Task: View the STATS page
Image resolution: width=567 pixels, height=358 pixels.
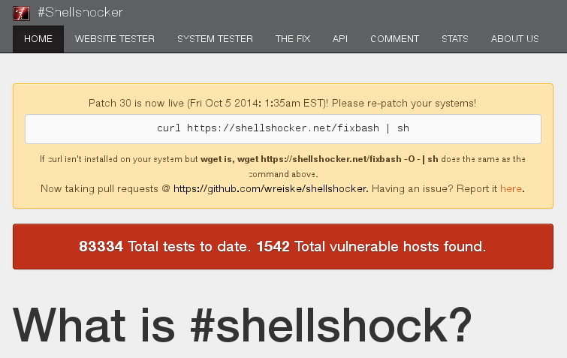Action: pyautogui.click(x=455, y=39)
